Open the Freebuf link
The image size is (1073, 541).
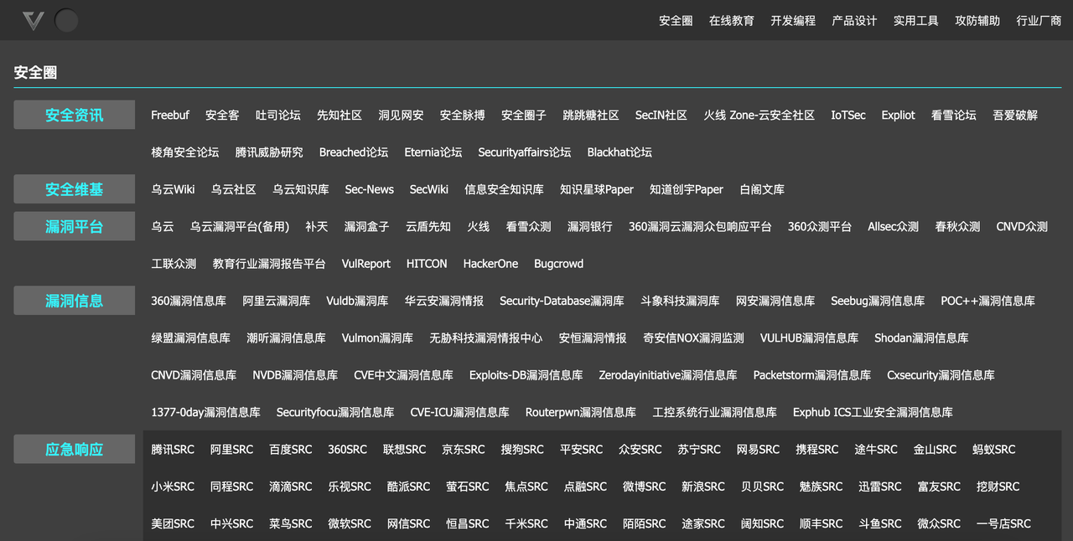click(x=170, y=116)
